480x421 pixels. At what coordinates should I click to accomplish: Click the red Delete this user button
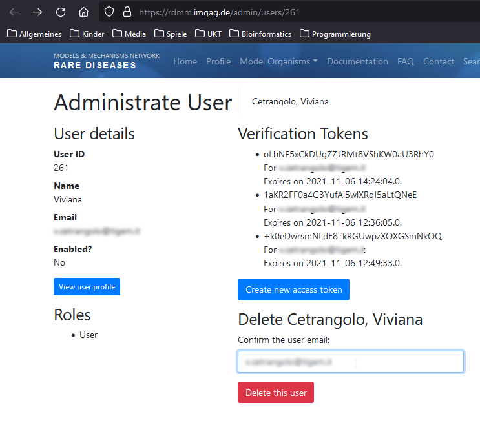[276, 392]
